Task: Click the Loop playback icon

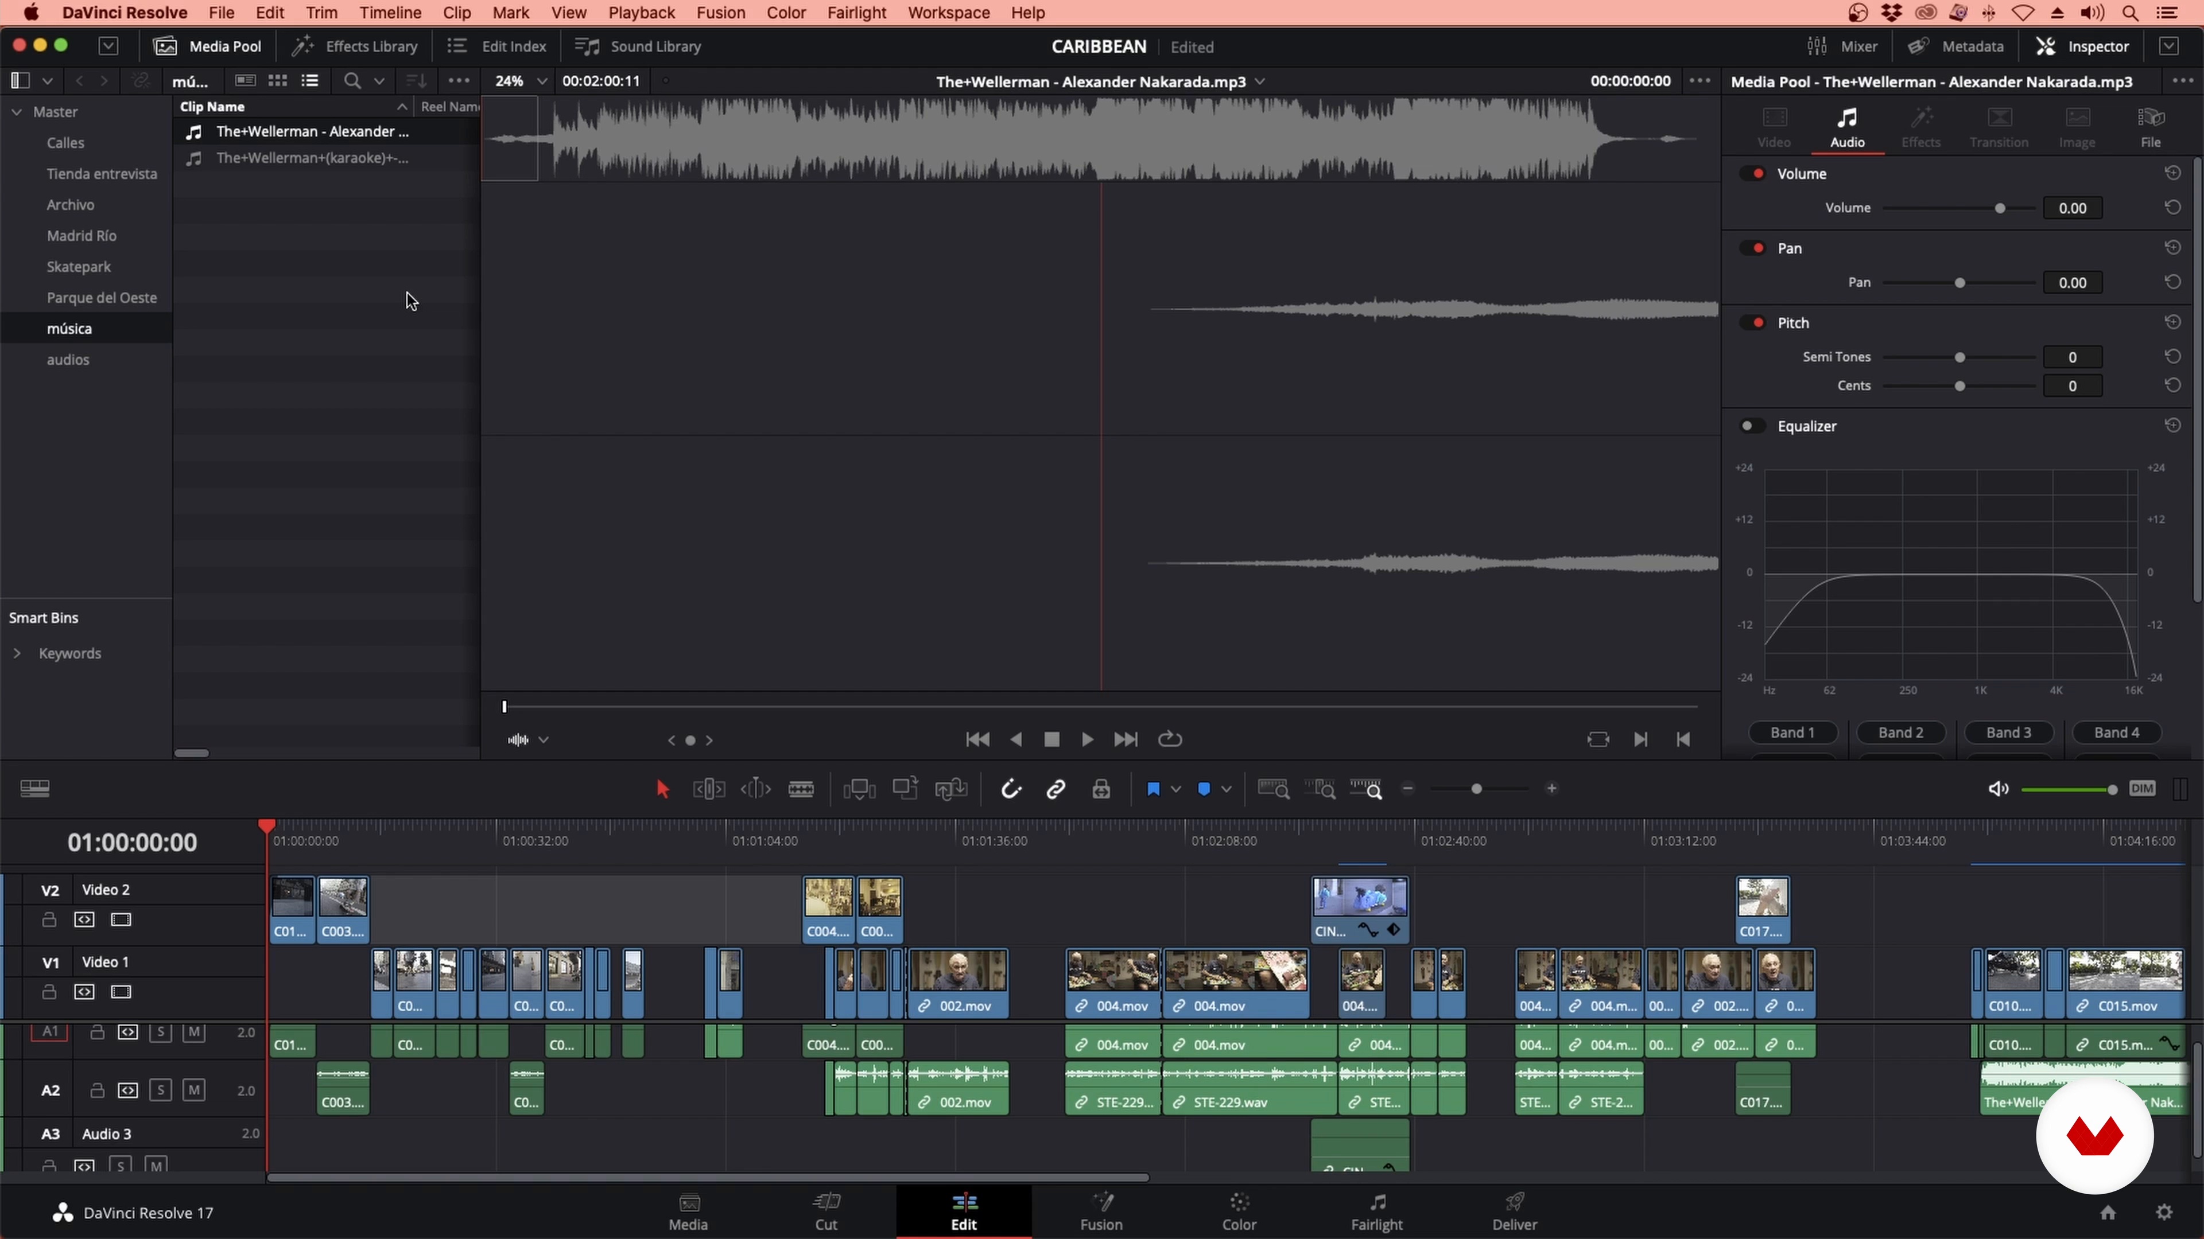Action: (x=1170, y=739)
